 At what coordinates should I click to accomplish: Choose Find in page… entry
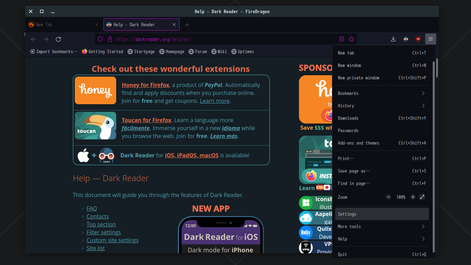click(x=382, y=183)
